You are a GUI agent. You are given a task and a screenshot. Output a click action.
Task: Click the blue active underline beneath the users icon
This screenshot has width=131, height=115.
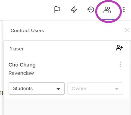[107, 20]
